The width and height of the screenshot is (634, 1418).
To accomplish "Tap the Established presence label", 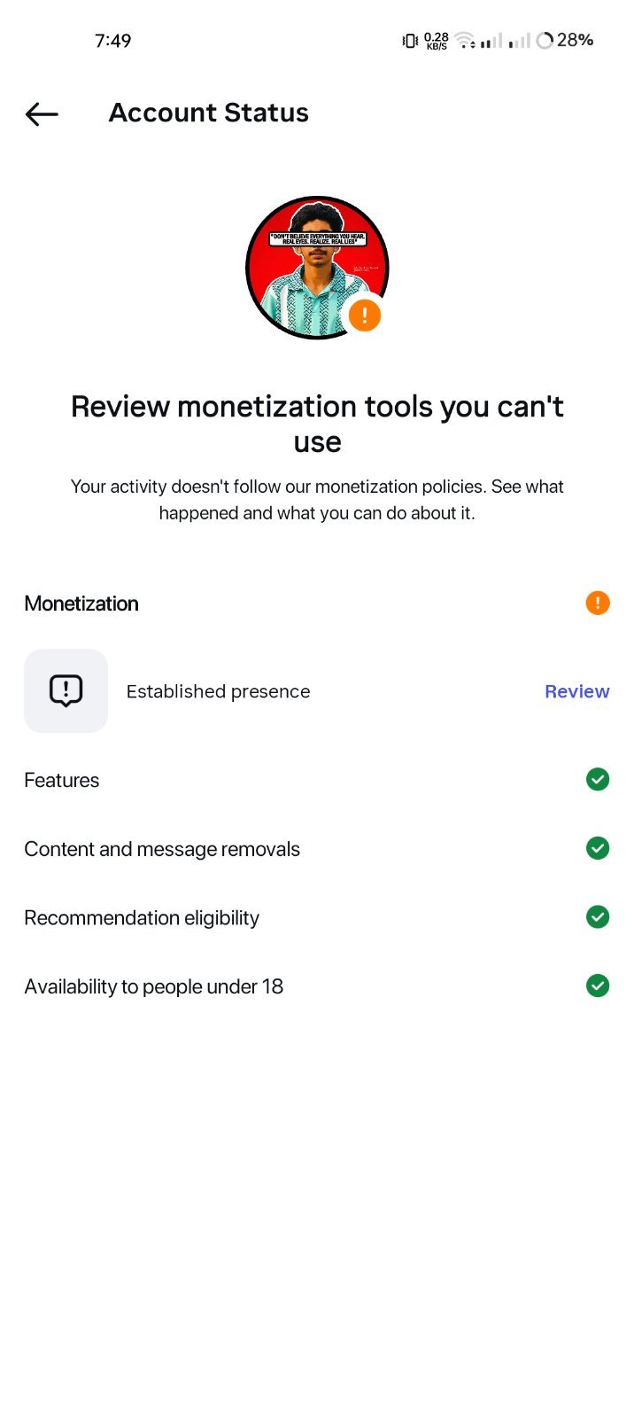I will click(218, 691).
